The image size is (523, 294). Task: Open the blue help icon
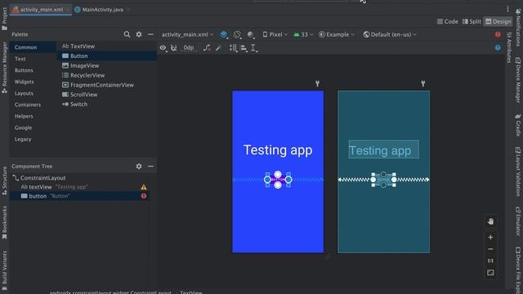[x=498, y=47]
